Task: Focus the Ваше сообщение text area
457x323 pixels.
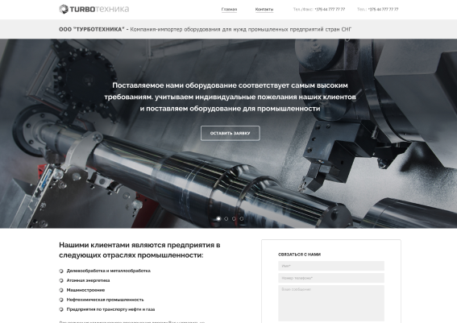Action: pos(331,303)
